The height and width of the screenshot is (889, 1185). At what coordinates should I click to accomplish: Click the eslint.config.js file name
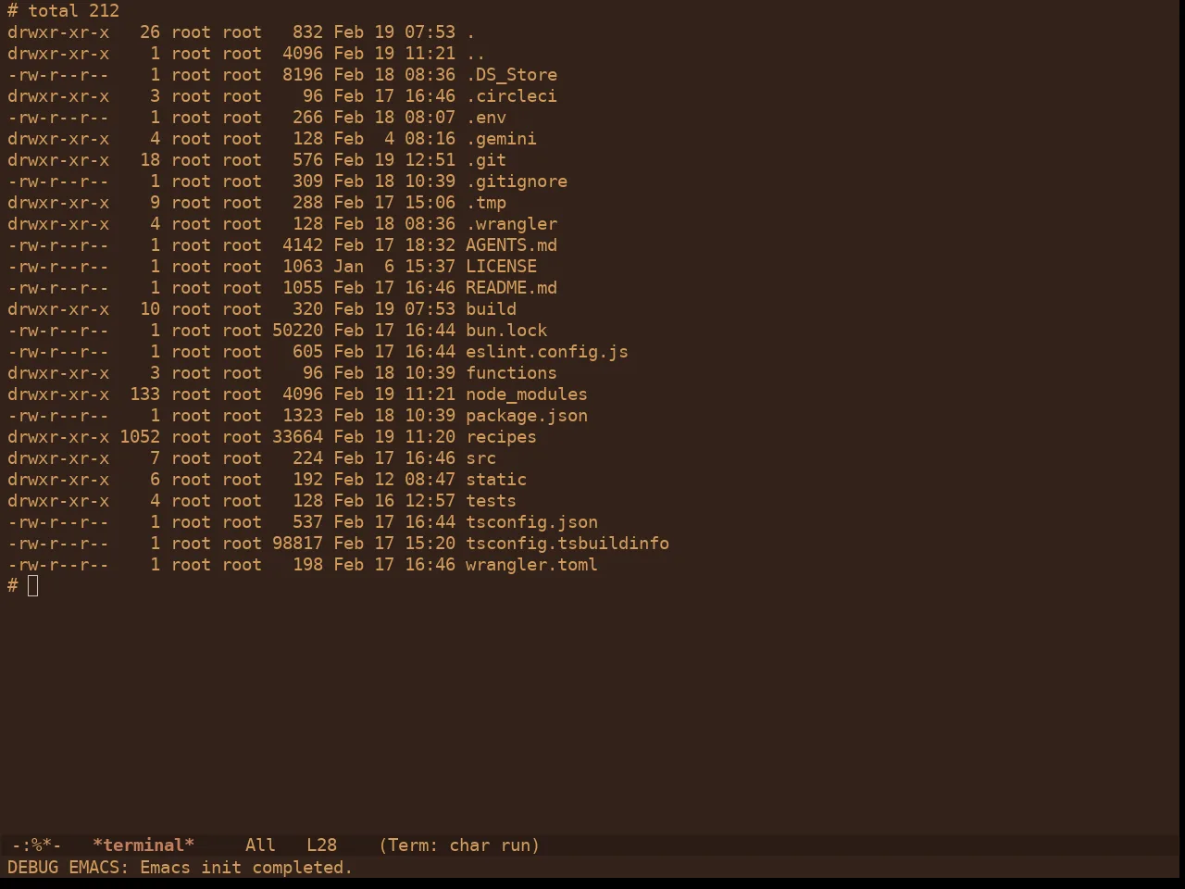pyautogui.click(x=547, y=352)
